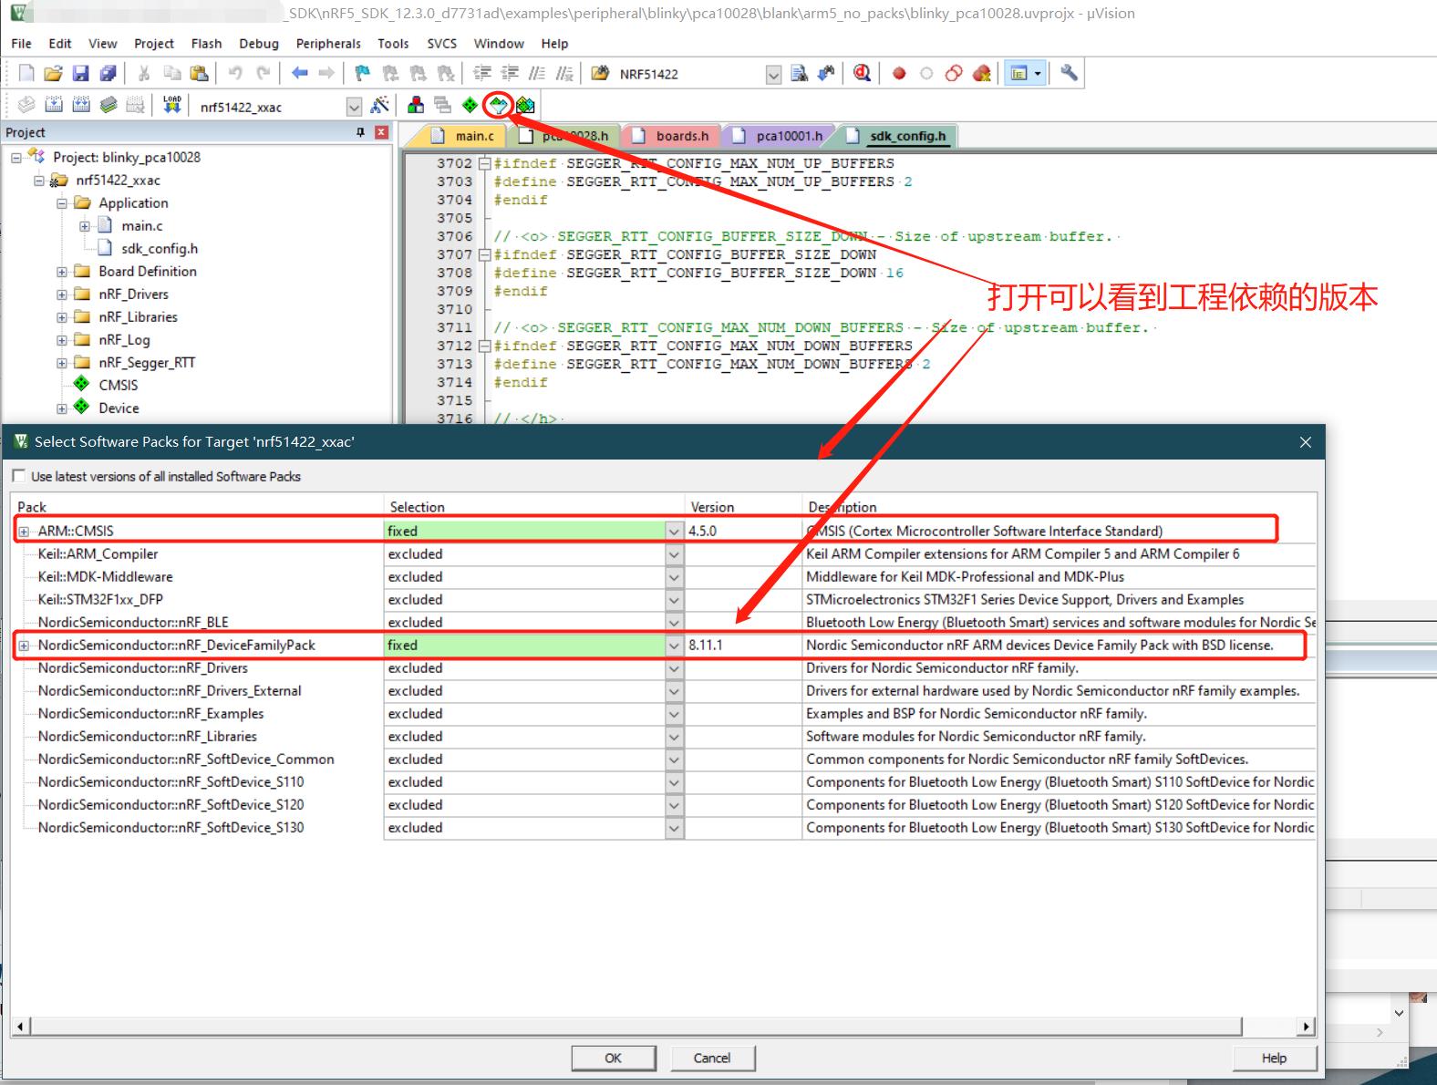Image resolution: width=1437 pixels, height=1085 pixels.
Task: Insert a bookmark with the flag icon
Action: [x=363, y=74]
